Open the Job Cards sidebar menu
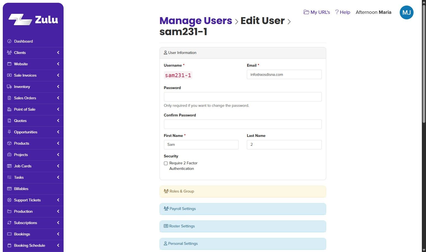Image resolution: width=426 pixels, height=252 pixels. pos(23,166)
